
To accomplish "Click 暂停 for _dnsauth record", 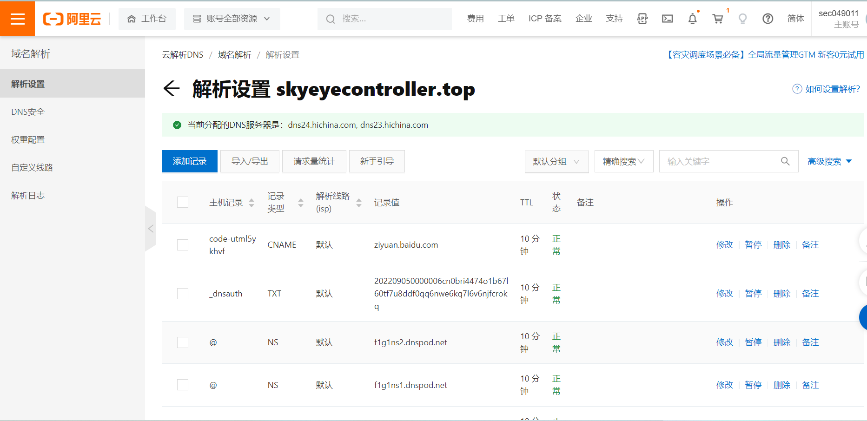I will (753, 294).
